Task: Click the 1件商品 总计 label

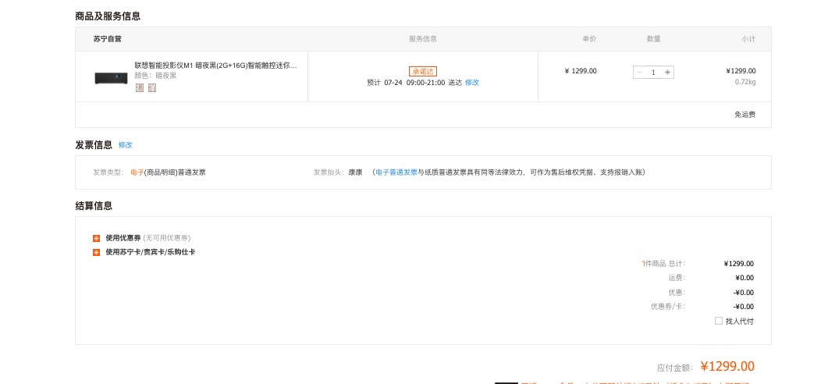Action: coord(663,264)
